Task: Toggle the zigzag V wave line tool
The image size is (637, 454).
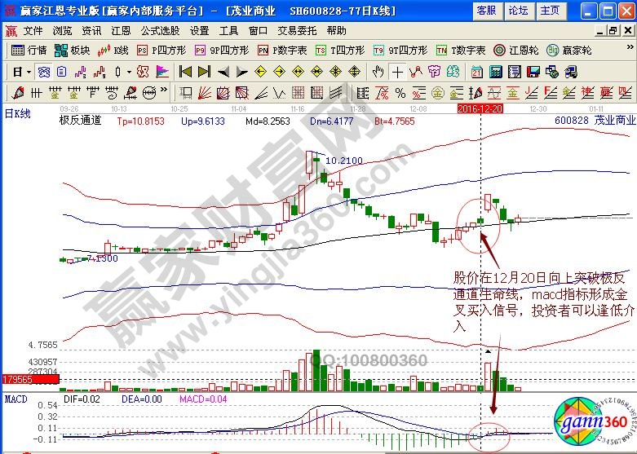Action: tap(279, 93)
